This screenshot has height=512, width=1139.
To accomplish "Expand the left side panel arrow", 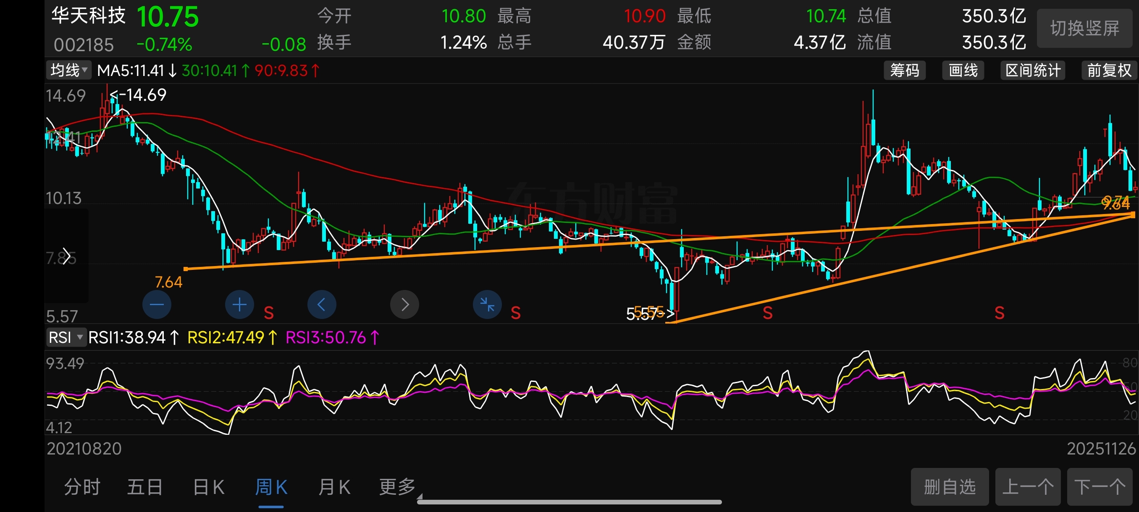I will (67, 256).
